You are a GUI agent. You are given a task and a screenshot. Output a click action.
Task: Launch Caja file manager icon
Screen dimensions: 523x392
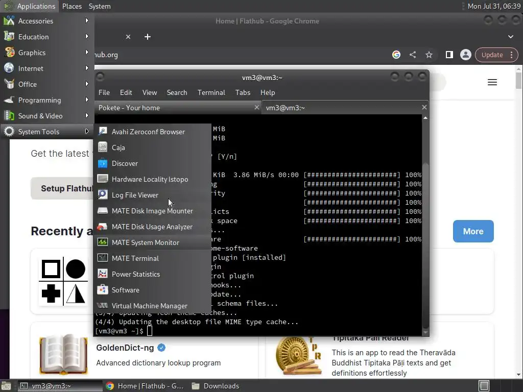click(102, 148)
